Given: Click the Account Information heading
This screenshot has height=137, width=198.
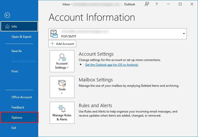Looking at the screenshot, I should [92, 17].
